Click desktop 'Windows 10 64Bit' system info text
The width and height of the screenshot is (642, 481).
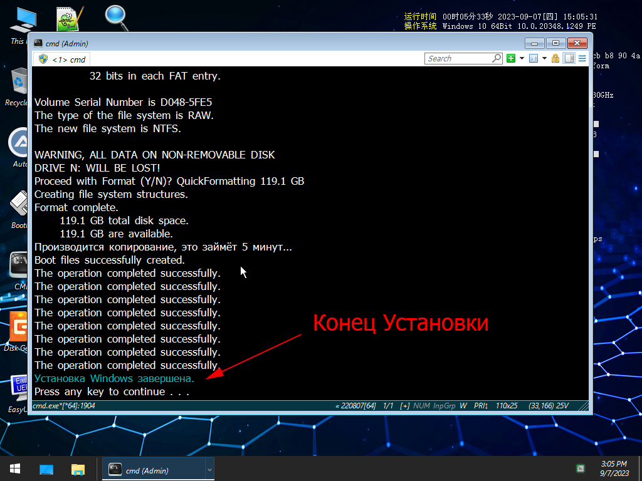coord(477,26)
